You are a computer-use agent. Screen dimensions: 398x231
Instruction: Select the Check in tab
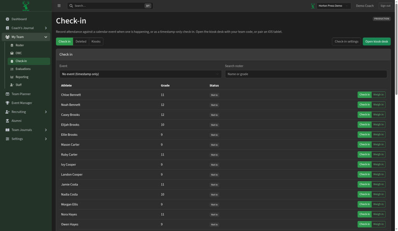pos(65,41)
